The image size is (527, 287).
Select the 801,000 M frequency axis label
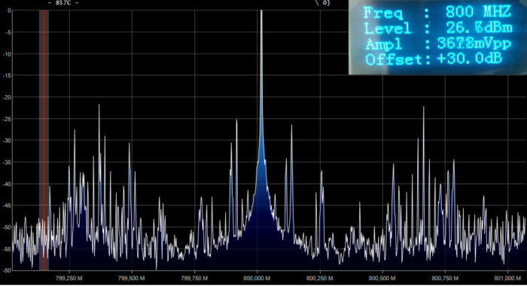point(507,278)
